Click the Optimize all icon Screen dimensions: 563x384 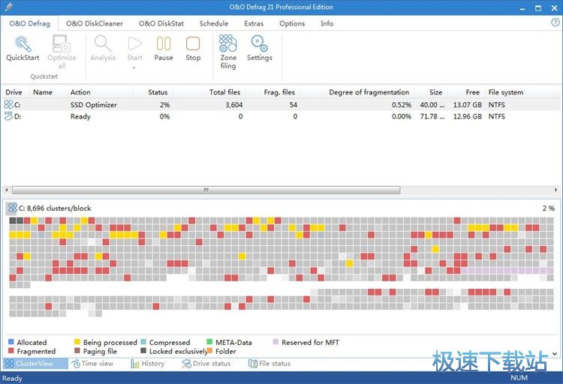click(x=62, y=43)
